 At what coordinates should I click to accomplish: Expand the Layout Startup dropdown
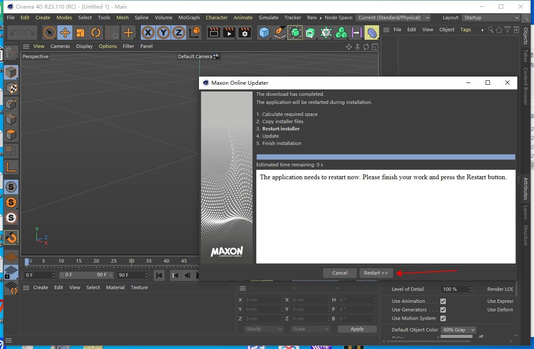491,18
